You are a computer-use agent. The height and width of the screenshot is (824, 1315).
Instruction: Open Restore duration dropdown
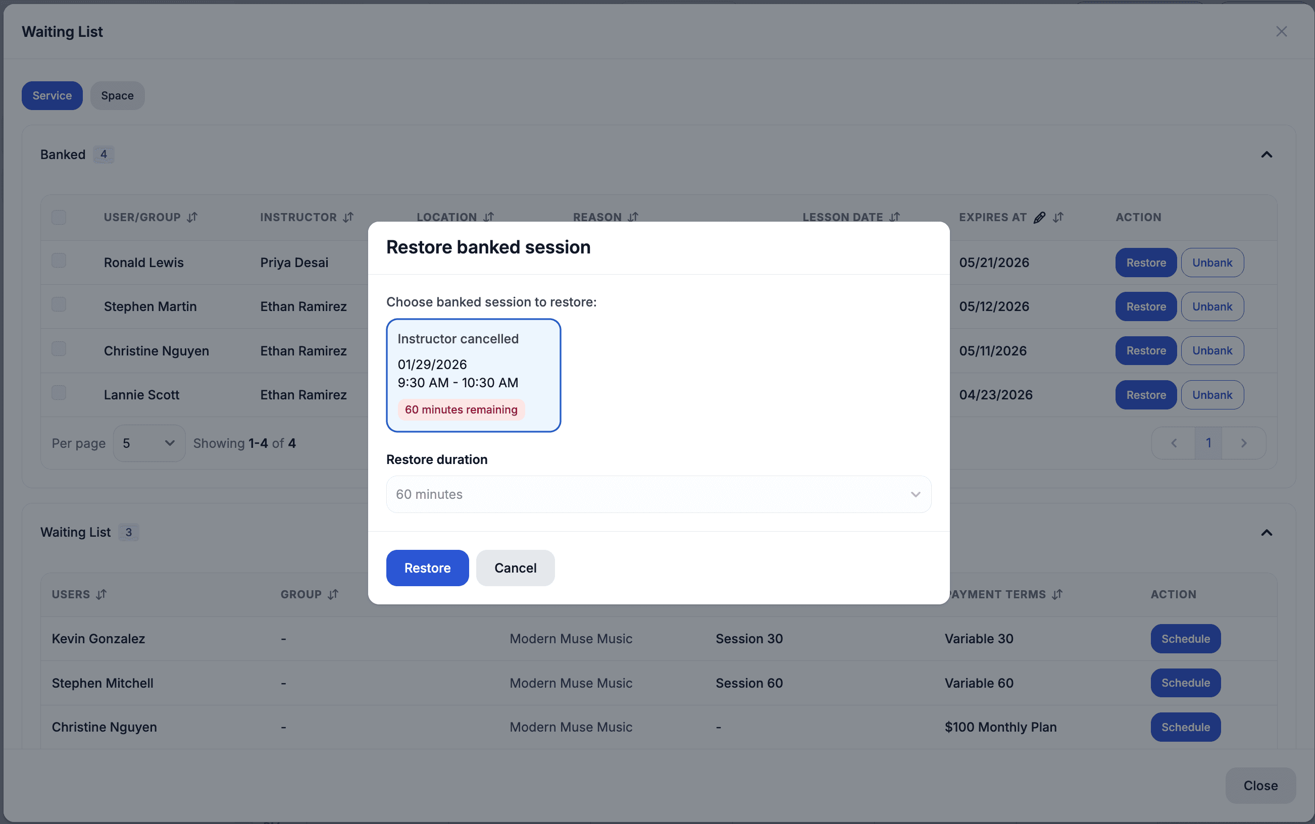659,494
